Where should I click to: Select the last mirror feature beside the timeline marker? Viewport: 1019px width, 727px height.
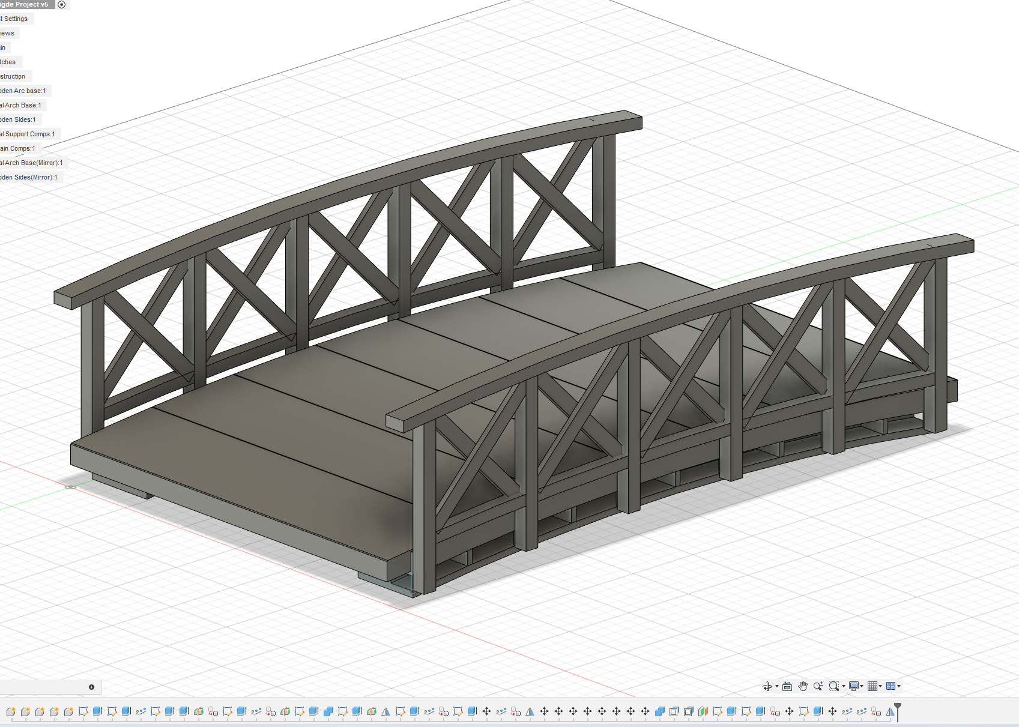pyautogui.click(x=890, y=711)
